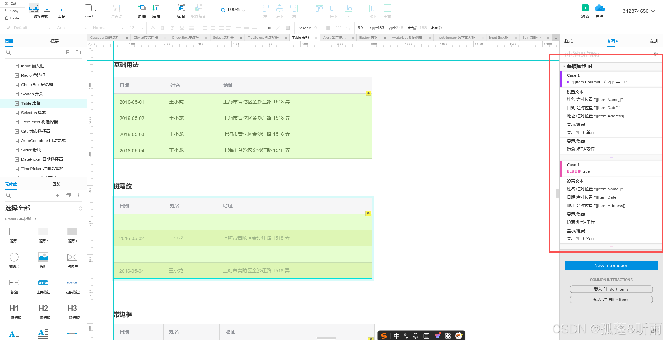663x340 pixels.
Task: Select Table 表格 in the page list
Action: click(x=31, y=103)
